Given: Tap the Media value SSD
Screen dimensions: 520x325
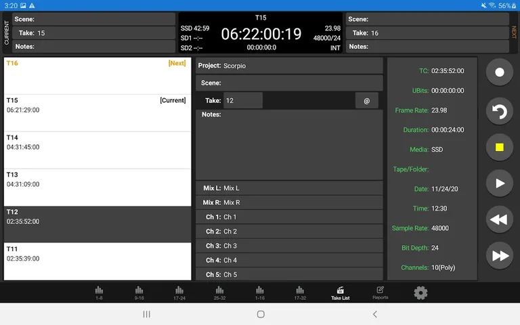Looking at the screenshot, I should [437, 149].
